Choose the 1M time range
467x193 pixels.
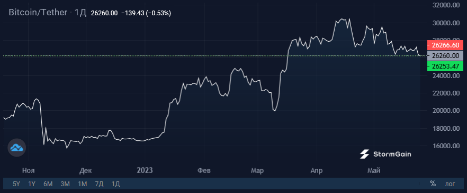coord(83,184)
